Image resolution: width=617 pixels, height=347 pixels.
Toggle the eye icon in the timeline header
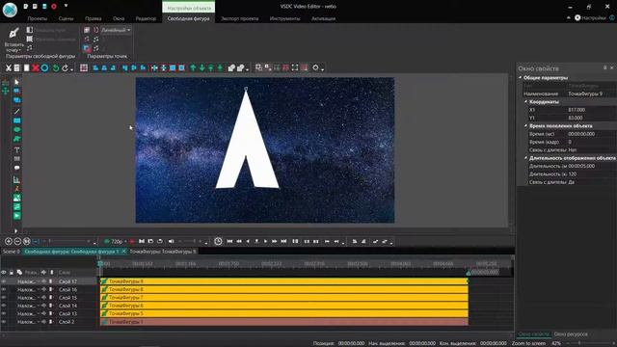(x=4, y=272)
